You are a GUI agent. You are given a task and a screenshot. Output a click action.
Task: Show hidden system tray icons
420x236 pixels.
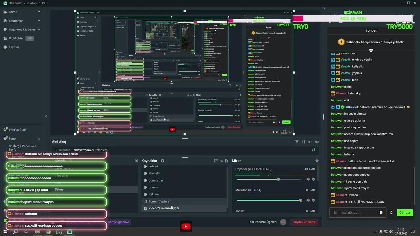(x=375, y=232)
